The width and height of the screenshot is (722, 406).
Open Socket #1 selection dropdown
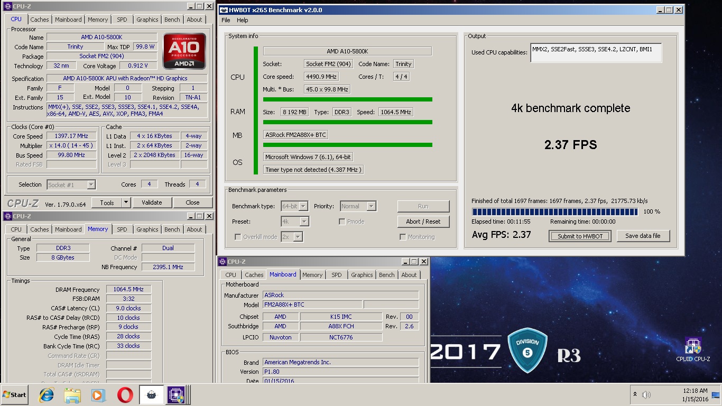(91, 184)
